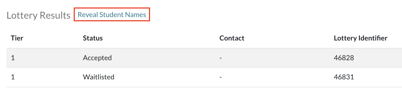Click the Contact dash in Accepted row
Image resolution: width=402 pixels, height=98 pixels.
221,58
